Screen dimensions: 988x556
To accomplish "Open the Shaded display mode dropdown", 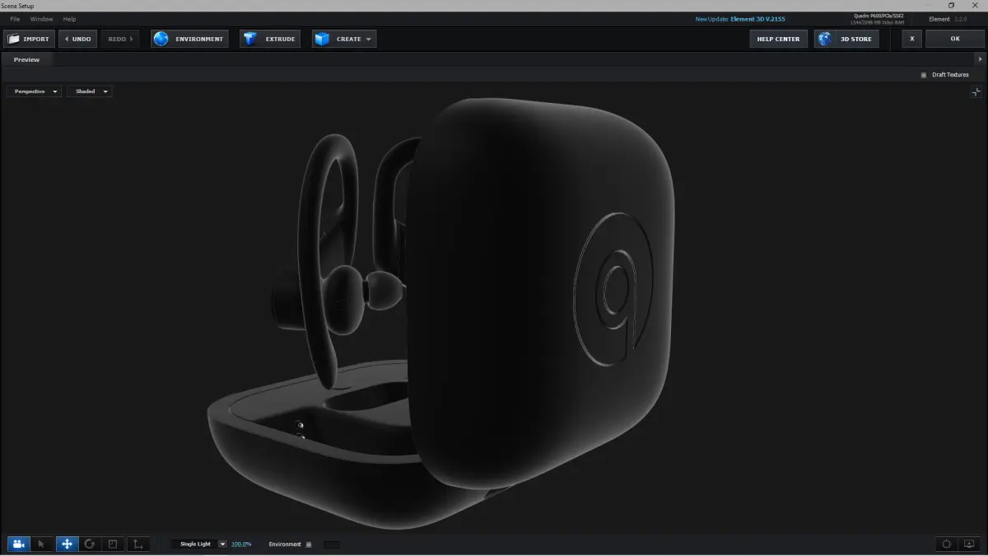I will coord(89,91).
